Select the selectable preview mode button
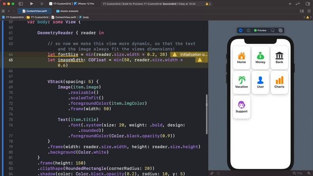313x176 pixels. point(248,30)
